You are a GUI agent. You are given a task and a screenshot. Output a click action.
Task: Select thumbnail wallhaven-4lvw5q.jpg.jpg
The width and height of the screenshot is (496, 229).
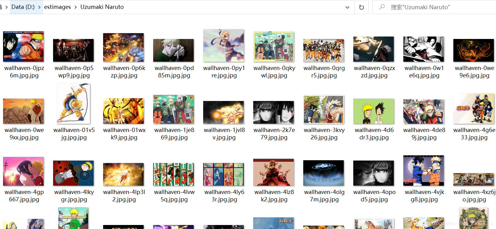[x=173, y=174]
